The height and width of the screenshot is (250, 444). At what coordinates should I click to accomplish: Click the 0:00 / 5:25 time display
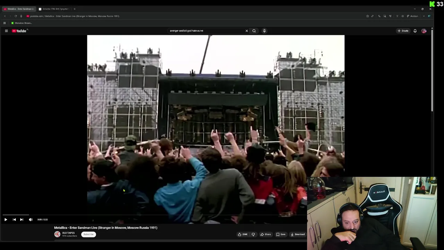(42, 219)
